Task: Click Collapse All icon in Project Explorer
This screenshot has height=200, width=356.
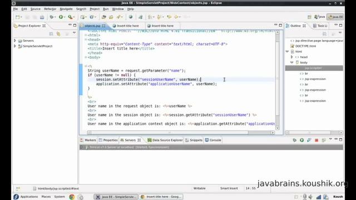Action: [x=51, y=34]
